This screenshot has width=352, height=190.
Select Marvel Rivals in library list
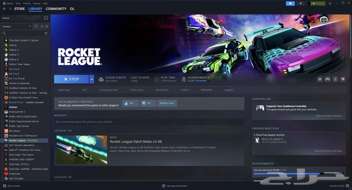pos(26,102)
